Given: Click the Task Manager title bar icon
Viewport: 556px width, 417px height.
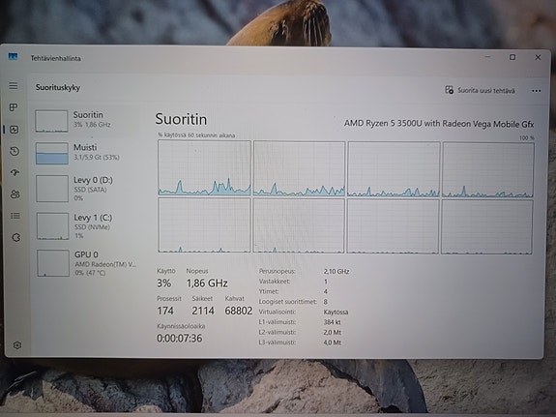Looking at the screenshot, I should pos(13,57).
